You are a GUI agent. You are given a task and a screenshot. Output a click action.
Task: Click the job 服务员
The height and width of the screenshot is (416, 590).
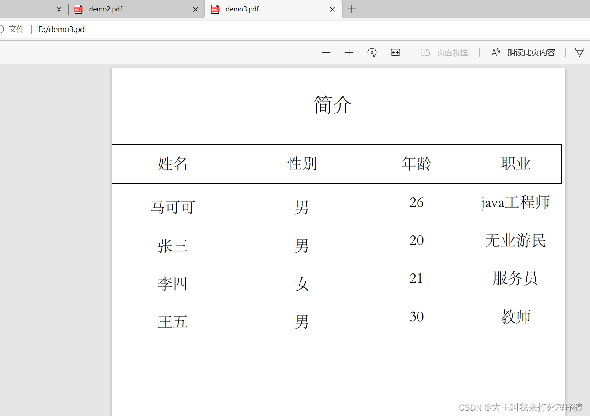point(515,278)
